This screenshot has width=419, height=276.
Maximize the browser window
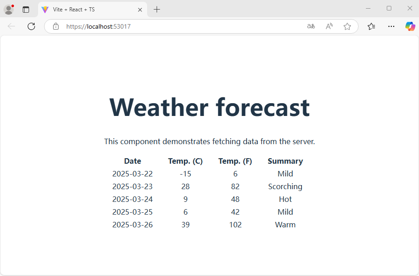click(x=389, y=9)
